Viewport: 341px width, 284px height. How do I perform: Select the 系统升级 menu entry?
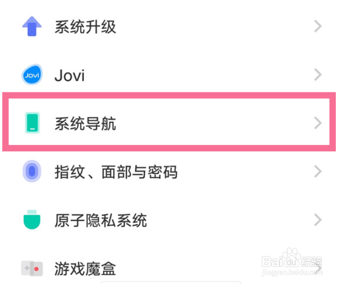pyautogui.click(x=85, y=27)
